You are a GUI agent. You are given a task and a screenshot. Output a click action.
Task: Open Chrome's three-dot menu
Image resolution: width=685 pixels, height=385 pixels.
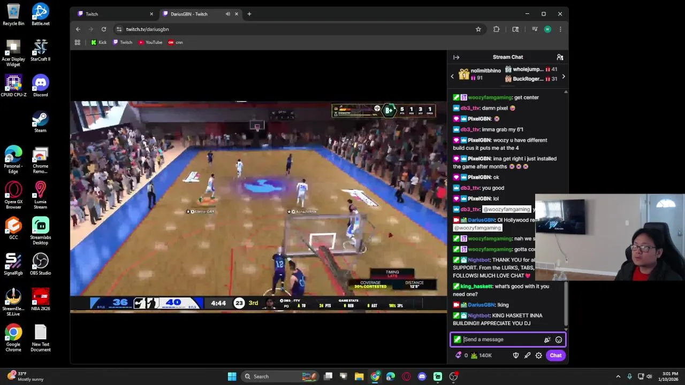560,29
